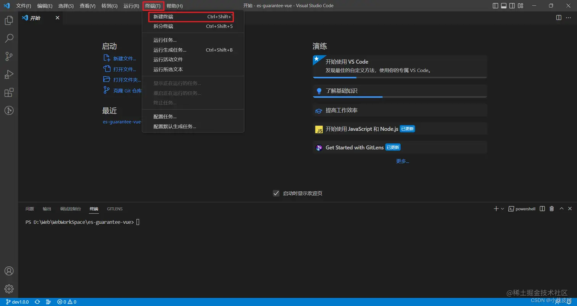Click the status bar Git graph icon

[x=48, y=302]
